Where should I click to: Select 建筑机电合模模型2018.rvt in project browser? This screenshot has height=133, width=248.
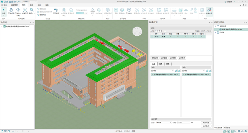click(232, 29)
